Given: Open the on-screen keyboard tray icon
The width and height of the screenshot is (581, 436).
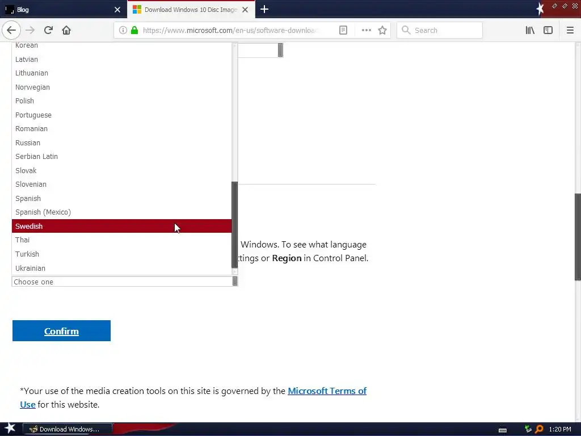Looking at the screenshot, I should (x=503, y=430).
